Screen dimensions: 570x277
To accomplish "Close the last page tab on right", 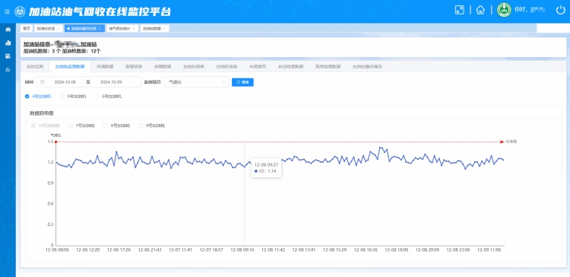I will pyautogui.click(x=164, y=28).
